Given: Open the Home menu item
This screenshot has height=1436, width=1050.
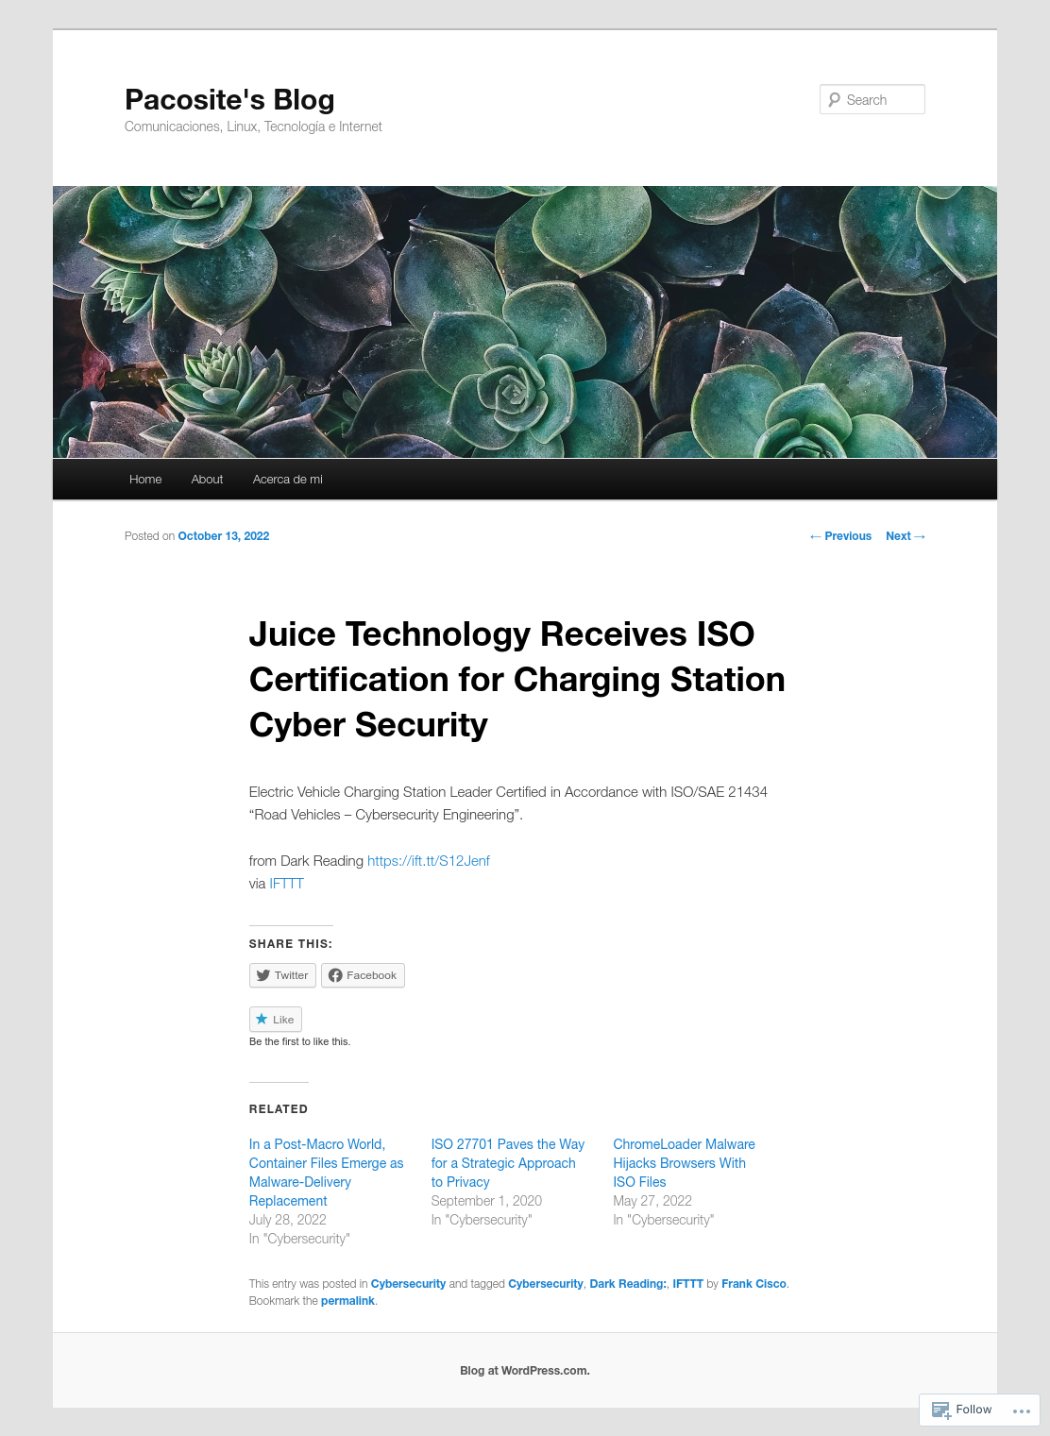Looking at the screenshot, I should coord(145,480).
